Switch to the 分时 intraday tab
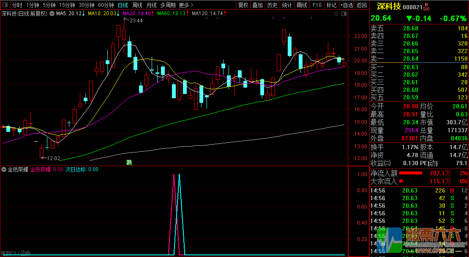The image size is (469, 257). [17, 5]
